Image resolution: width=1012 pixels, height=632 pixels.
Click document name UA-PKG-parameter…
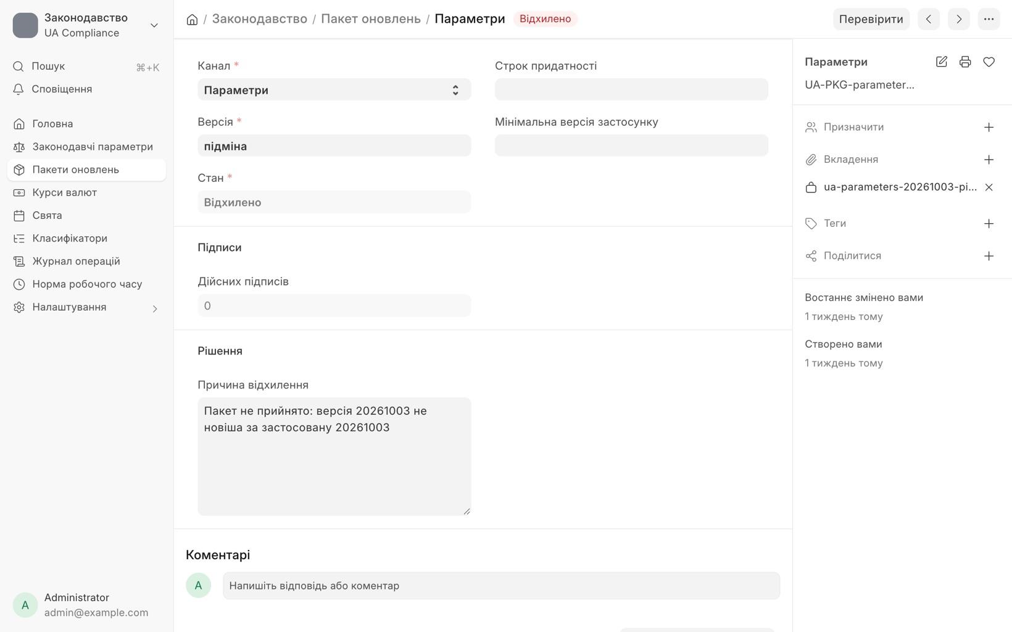[859, 85]
